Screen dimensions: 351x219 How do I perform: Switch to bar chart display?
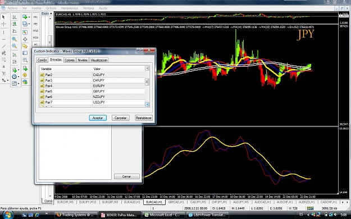pos(15,17)
